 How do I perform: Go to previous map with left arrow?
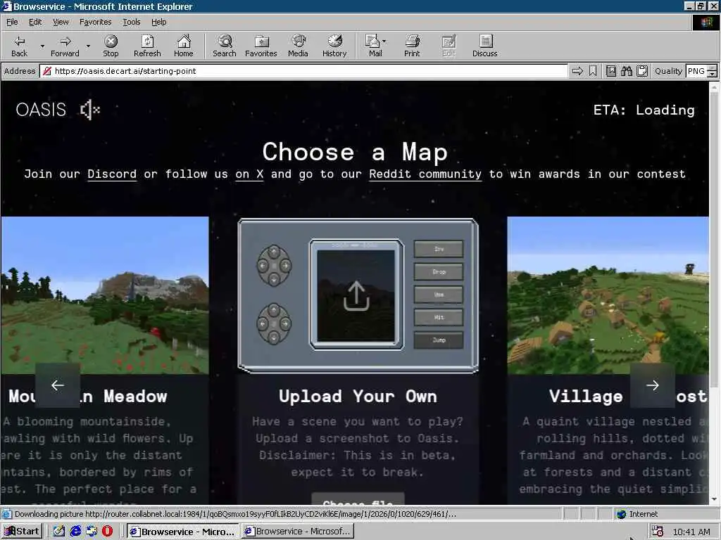58,385
